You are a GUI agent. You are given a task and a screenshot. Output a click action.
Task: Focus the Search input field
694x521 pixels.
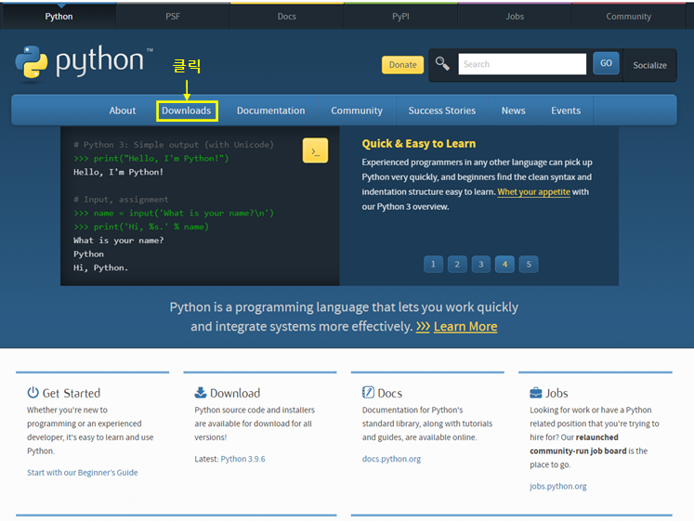(522, 64)
